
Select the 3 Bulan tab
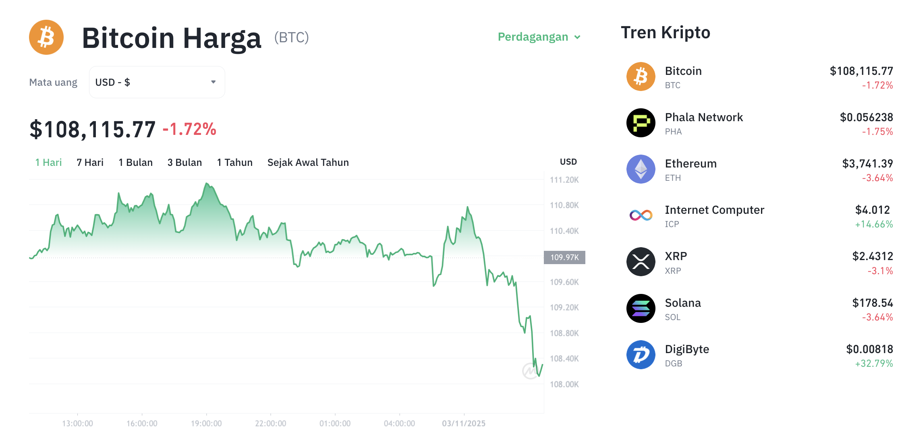pyautogui.click(x=185, y=162)
